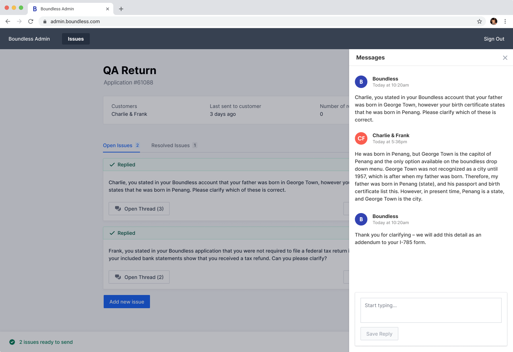Click the Start typing reply field
Screen dimensions: 513x352
[x=431, y=310]
